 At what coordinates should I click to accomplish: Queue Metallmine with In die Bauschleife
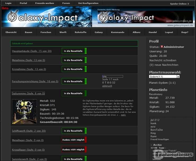point(74,60)
